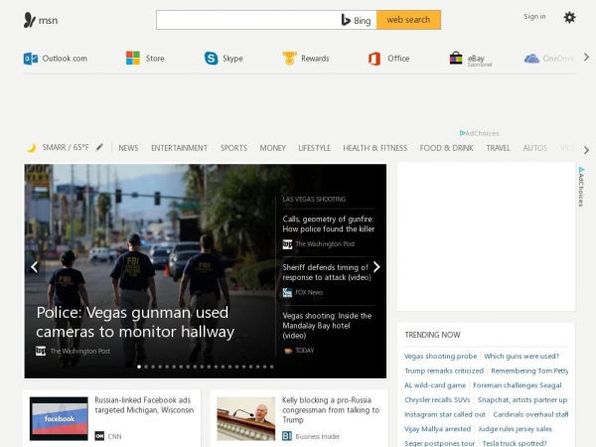
Task: Open the Kelly at podium thumbnail
Action: [x=246, y=418]
